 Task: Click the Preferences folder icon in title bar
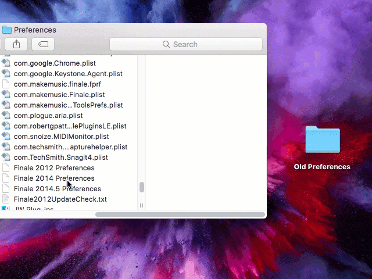(x=7, y=30)
